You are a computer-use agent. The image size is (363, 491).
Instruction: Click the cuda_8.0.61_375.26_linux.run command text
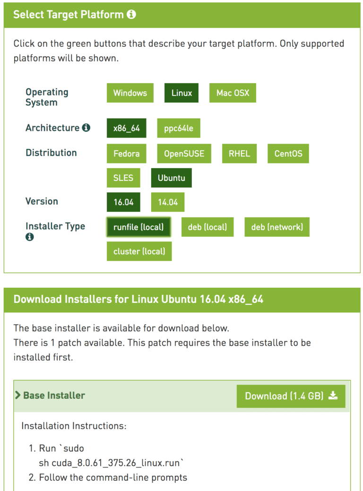111,463
